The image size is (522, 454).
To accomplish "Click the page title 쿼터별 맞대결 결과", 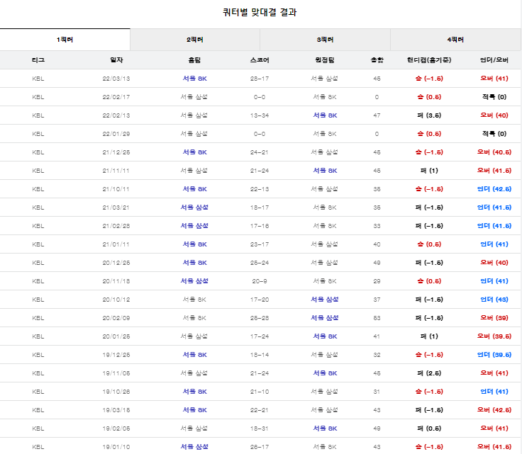I will [x=260, y=13].
